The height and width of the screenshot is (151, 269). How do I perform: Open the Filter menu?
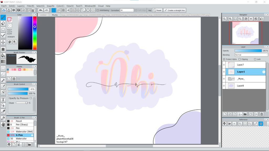click(30, 6)
